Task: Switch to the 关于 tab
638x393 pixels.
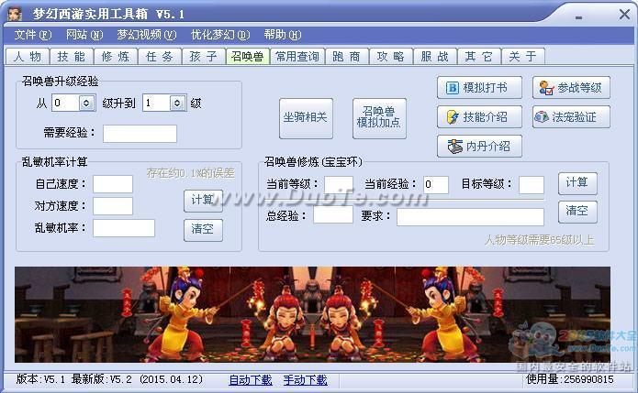Action: coord(523,56)
